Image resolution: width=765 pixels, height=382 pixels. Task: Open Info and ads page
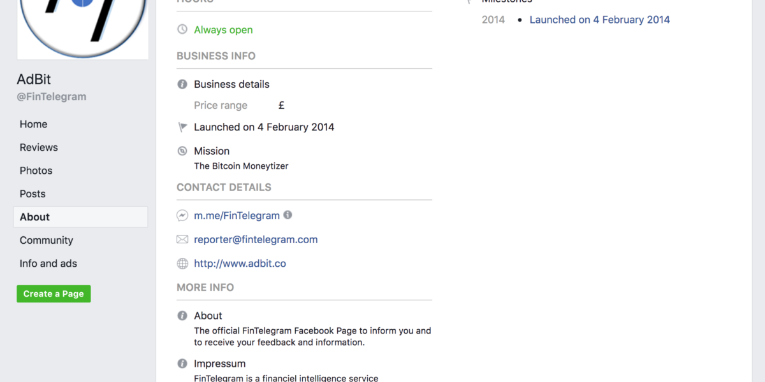click(x=48, y=264)
